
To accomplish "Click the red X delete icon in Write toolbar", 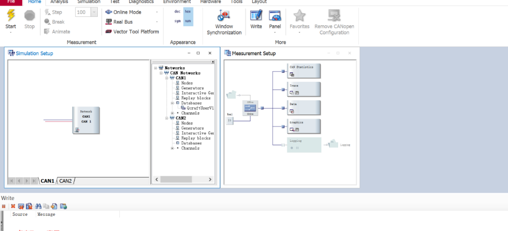I will 13,206.
